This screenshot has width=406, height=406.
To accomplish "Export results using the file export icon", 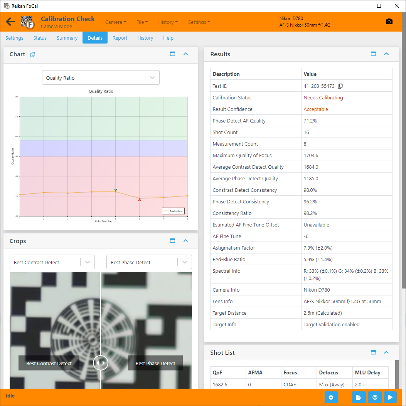I will (x=359, y=397).
